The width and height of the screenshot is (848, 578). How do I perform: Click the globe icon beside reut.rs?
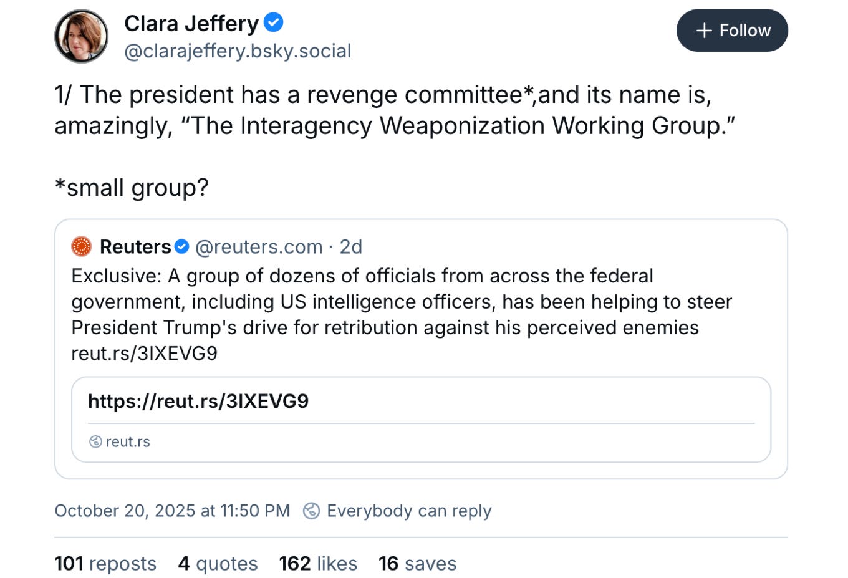tap(95, 441)
